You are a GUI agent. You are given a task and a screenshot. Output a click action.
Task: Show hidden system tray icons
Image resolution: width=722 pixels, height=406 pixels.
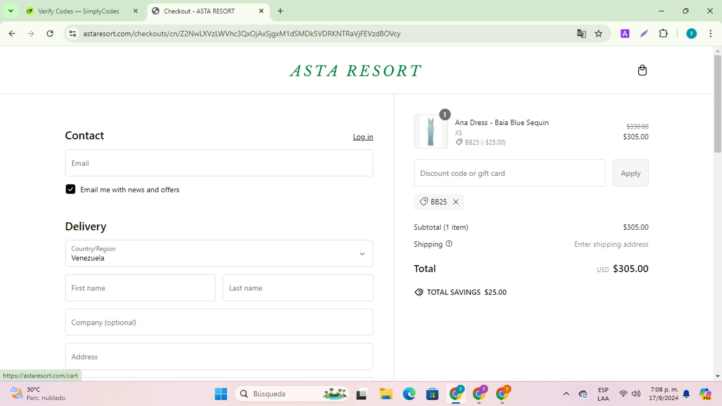(x=566, y=394)
